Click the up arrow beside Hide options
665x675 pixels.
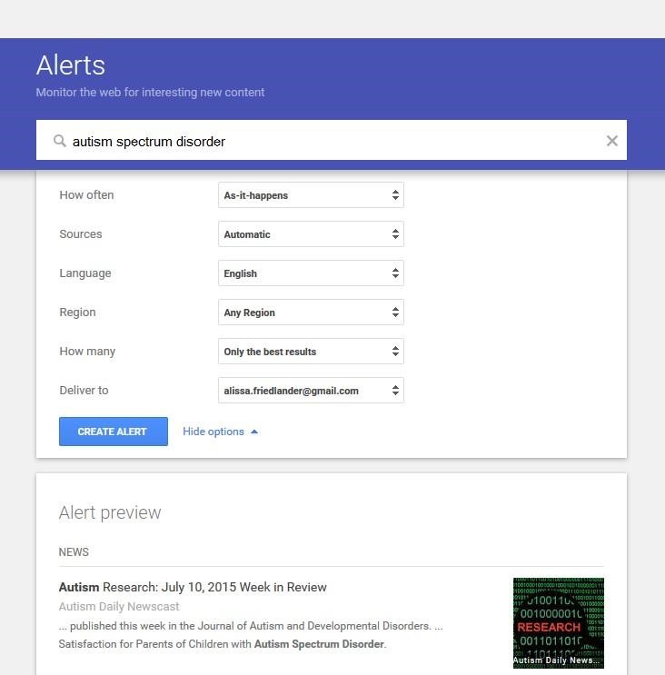(x=254, y=432)
